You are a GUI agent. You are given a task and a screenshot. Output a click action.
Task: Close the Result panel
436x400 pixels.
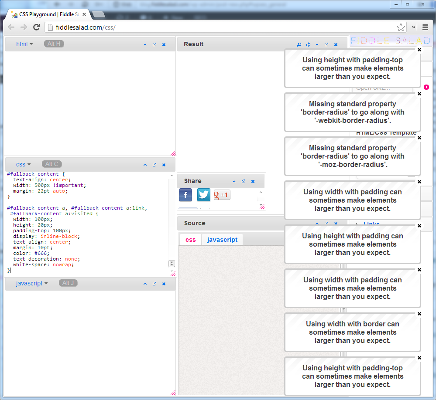tap(336, 44)
